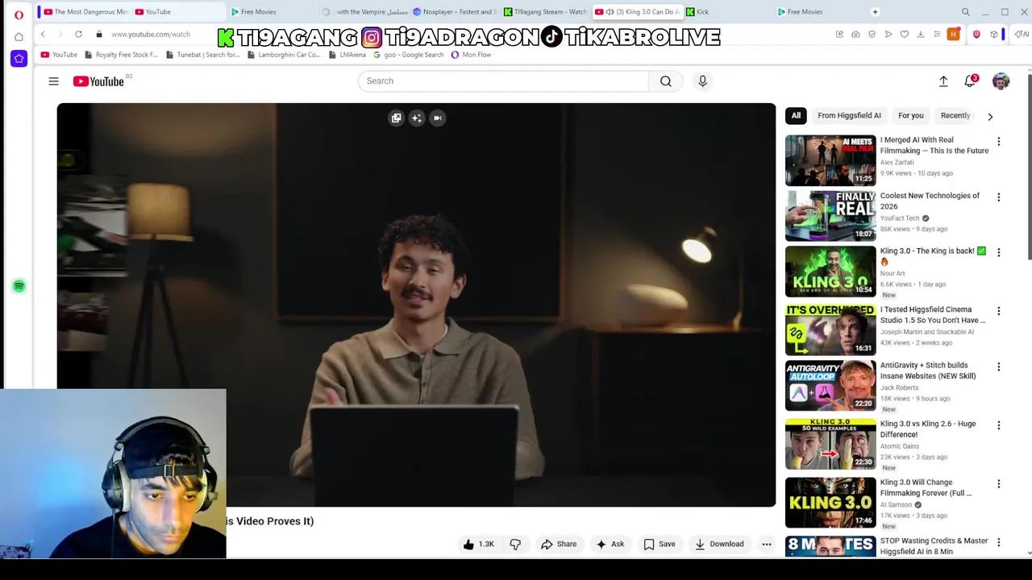Select the 'Recently' chip
The height and width of the screenshot is (580, 1032).
tap(956, 115)
